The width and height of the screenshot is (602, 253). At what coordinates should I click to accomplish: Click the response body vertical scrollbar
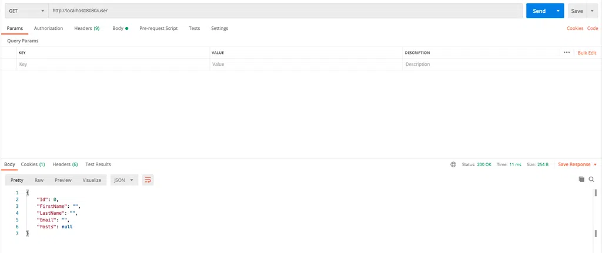[x=596, y=213]
